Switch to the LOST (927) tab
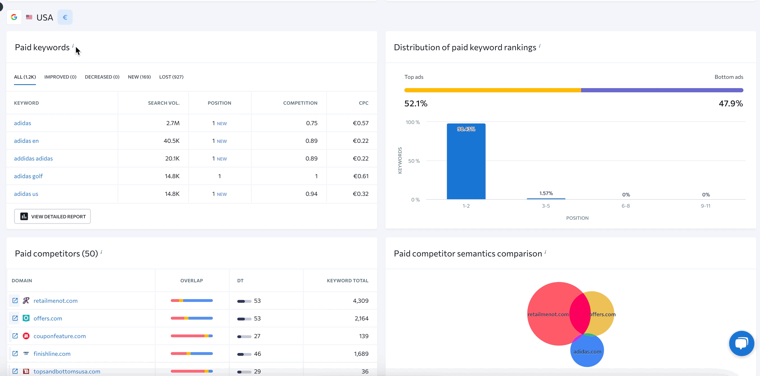This screenshot has width=760, height=376. click(x=171, y=77)
